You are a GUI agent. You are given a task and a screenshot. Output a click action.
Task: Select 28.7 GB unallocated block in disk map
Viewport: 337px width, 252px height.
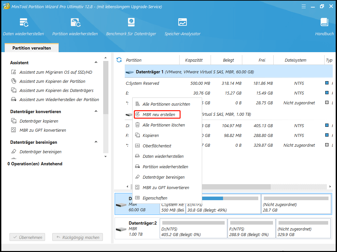tap(296, 204)
